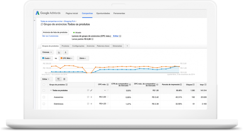The image size is (243, 131).
Task: Click the Ver os 2 anúncios link
Action: coord(50,36)
